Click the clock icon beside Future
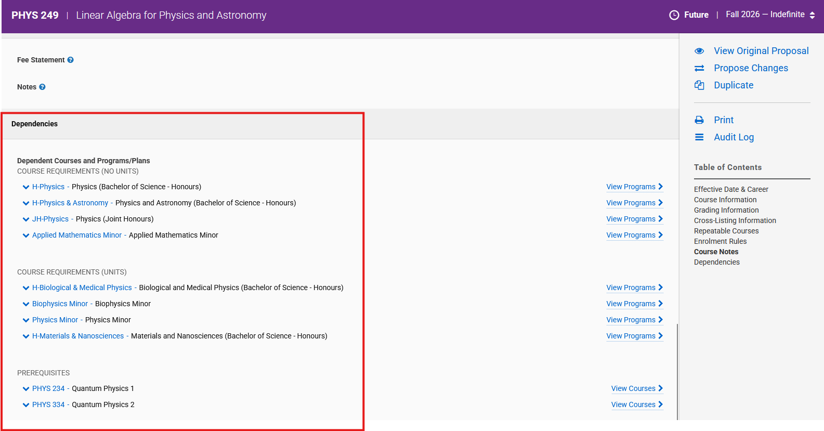824x431 pixels. coord(674,15)
